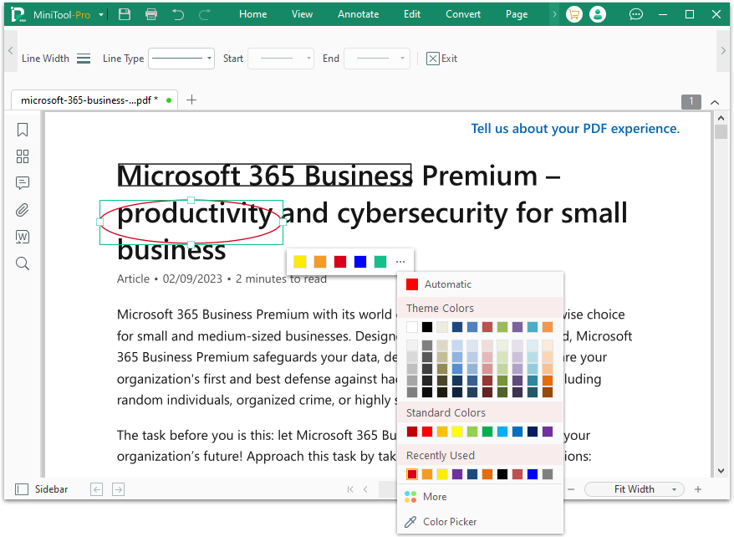Open More colors dialog
This screenshot has height=537, width=734.
coord(481,497)
